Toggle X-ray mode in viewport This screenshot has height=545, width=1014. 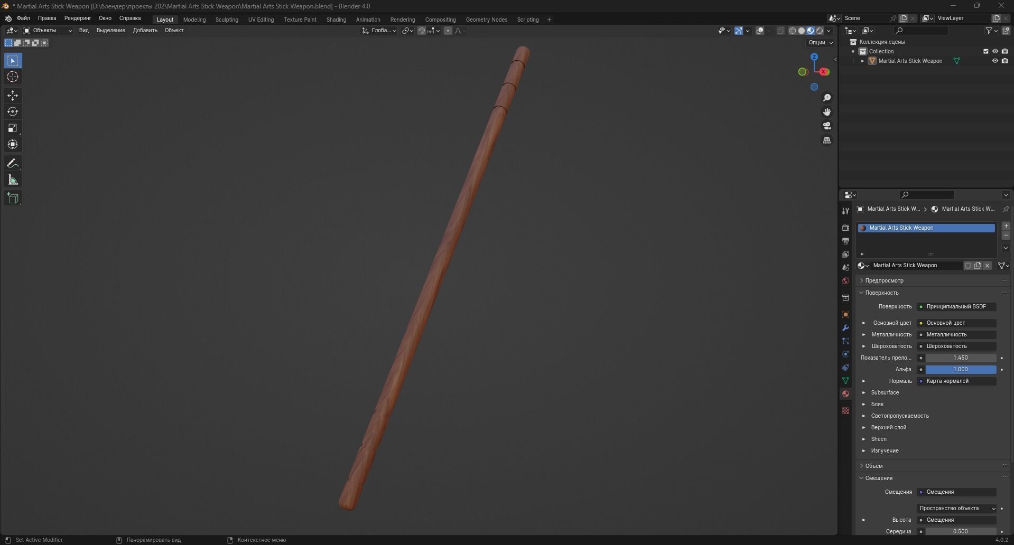click(x=781, y=31)
